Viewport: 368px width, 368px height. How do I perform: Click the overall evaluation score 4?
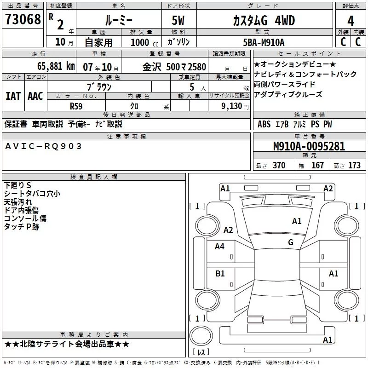point(351,21)
